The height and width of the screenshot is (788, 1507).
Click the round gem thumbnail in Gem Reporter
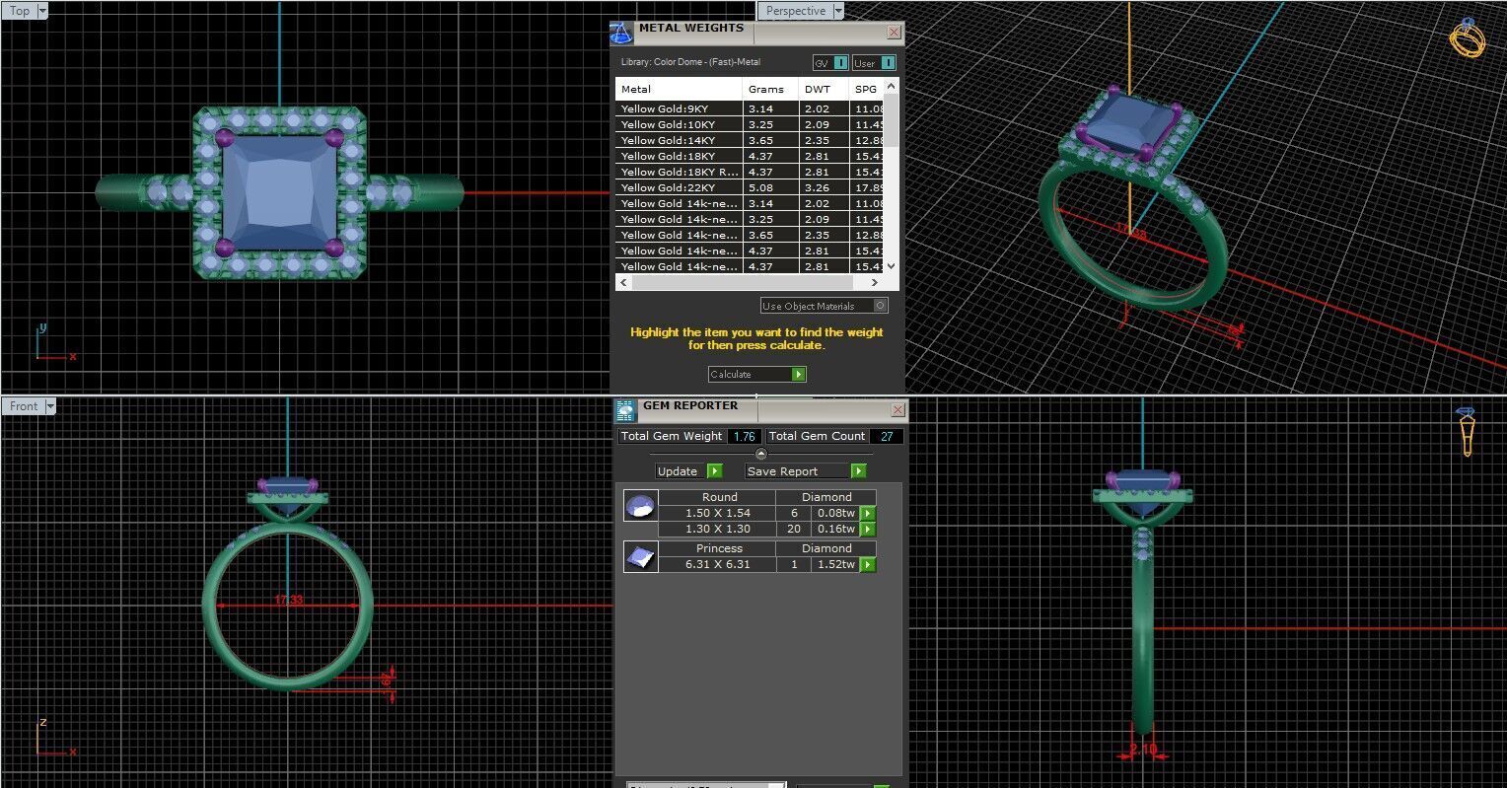tap(641, 506)
